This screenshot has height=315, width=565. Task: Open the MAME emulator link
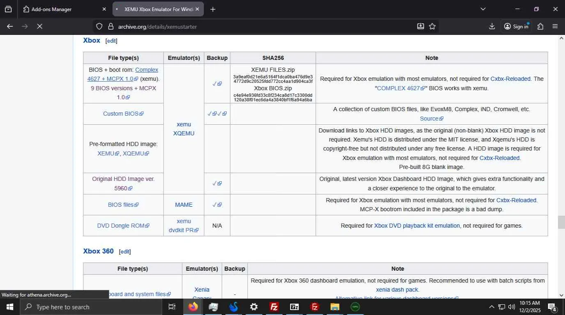(184, 205)
